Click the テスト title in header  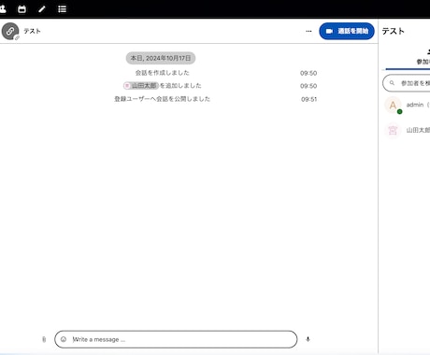click(32, 31)
